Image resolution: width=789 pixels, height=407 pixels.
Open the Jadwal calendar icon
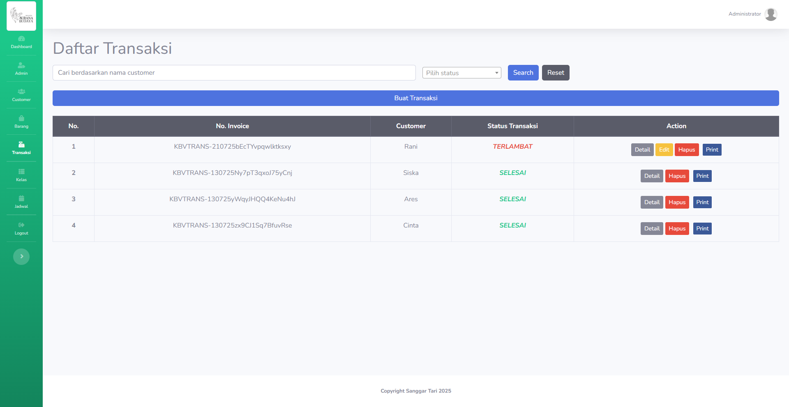[21, 199]
